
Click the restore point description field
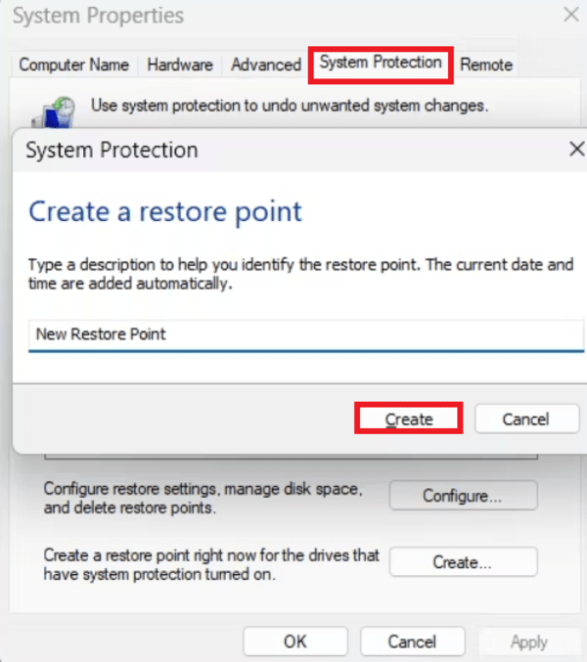pyautogui.click(x=305, y=334)
